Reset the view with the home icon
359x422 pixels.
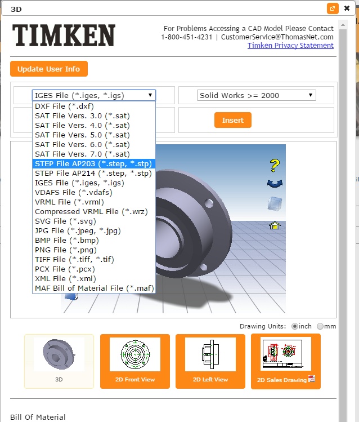click(275, 225)
